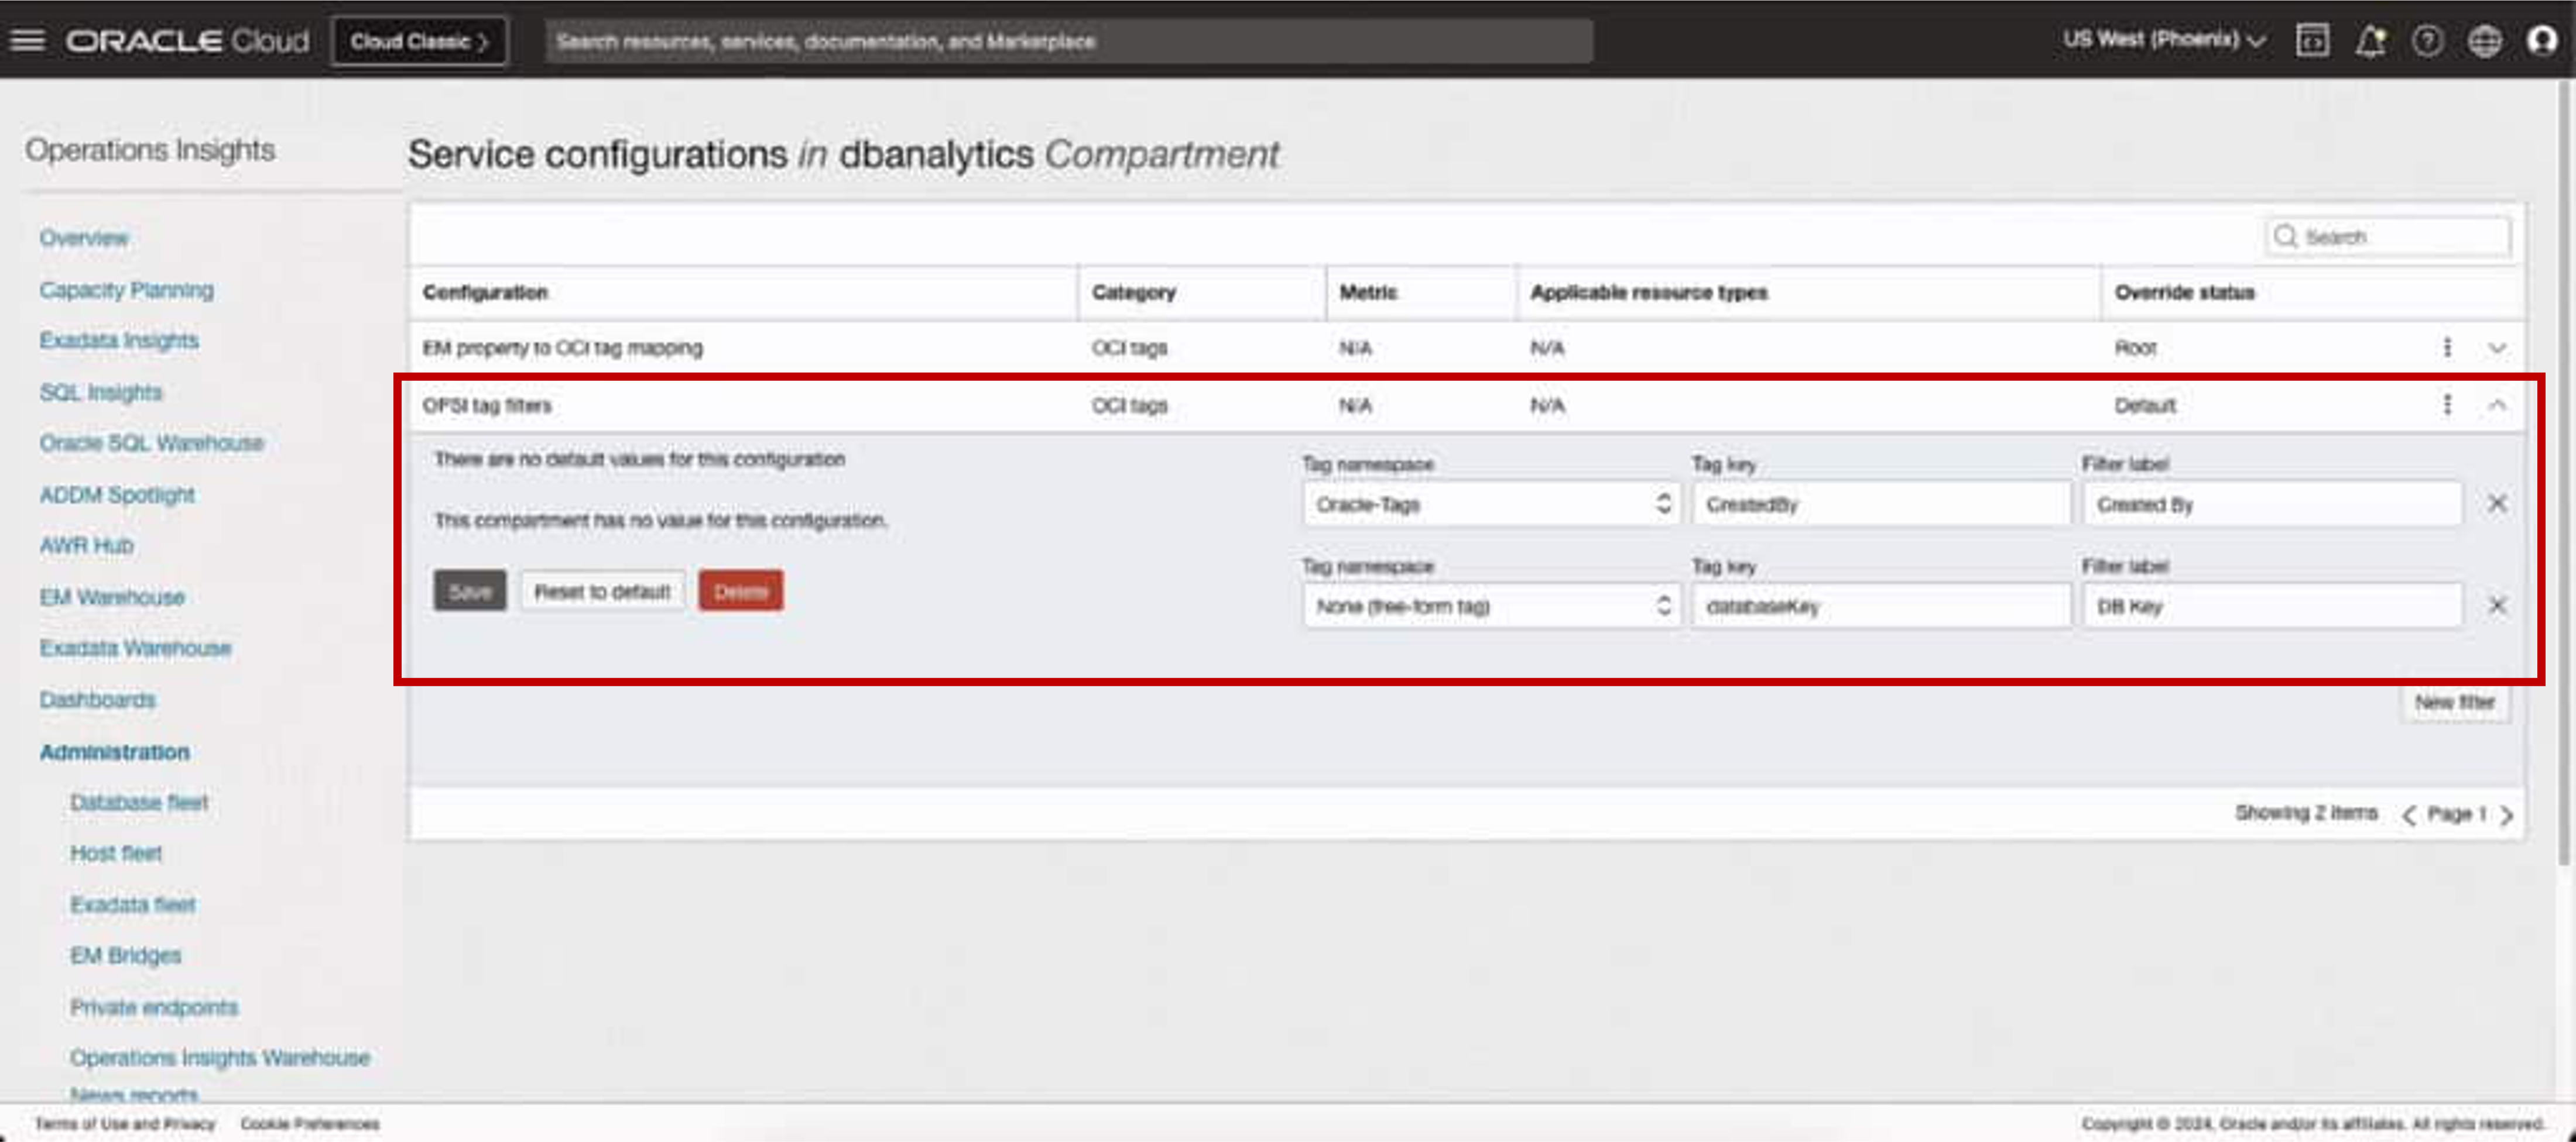Click the Oracle Cloud logo
This screenshot has height=1142, width=2576.
187,41
